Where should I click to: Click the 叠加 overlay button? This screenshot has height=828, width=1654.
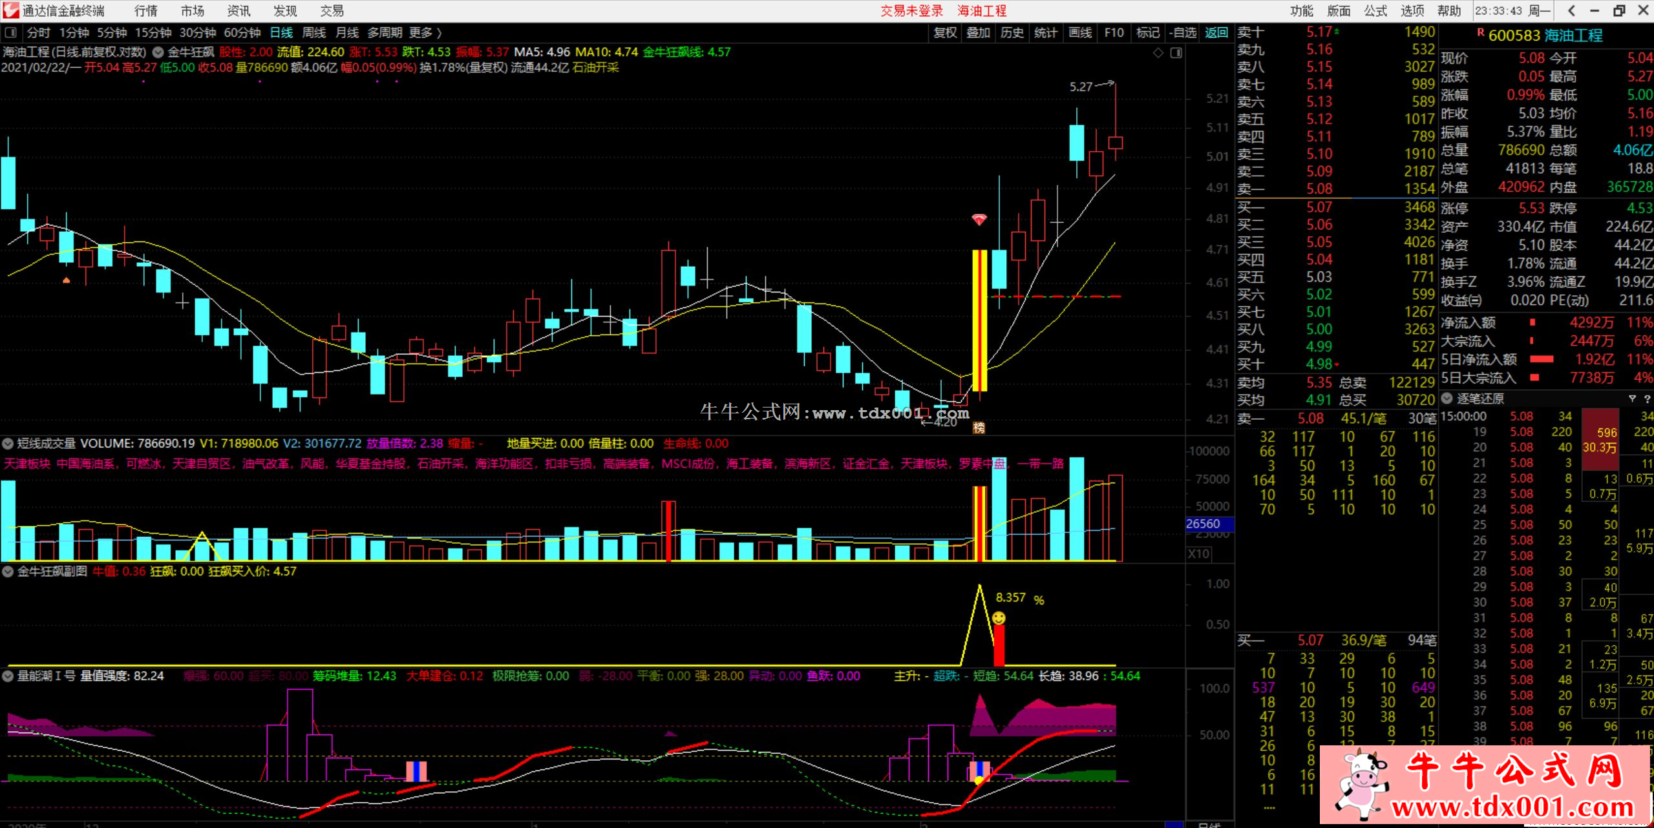[978, 33]
